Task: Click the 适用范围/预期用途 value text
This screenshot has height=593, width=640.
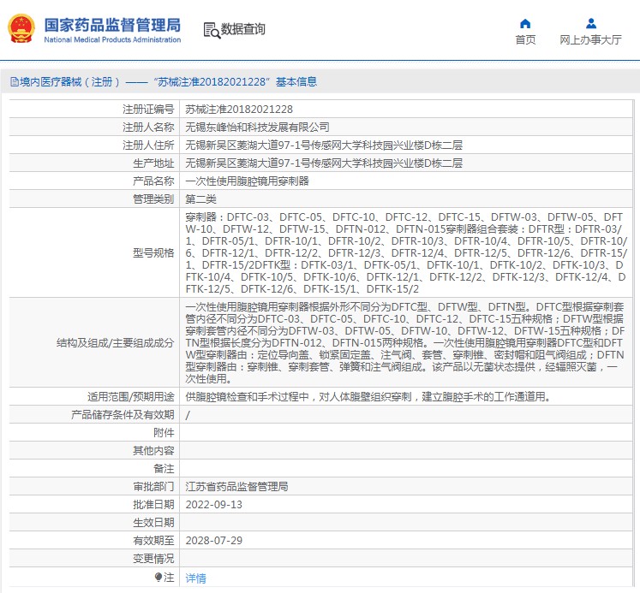Action: pos(368,396)
